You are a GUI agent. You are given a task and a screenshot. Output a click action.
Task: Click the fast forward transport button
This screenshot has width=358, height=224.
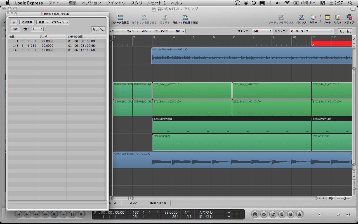45,214
